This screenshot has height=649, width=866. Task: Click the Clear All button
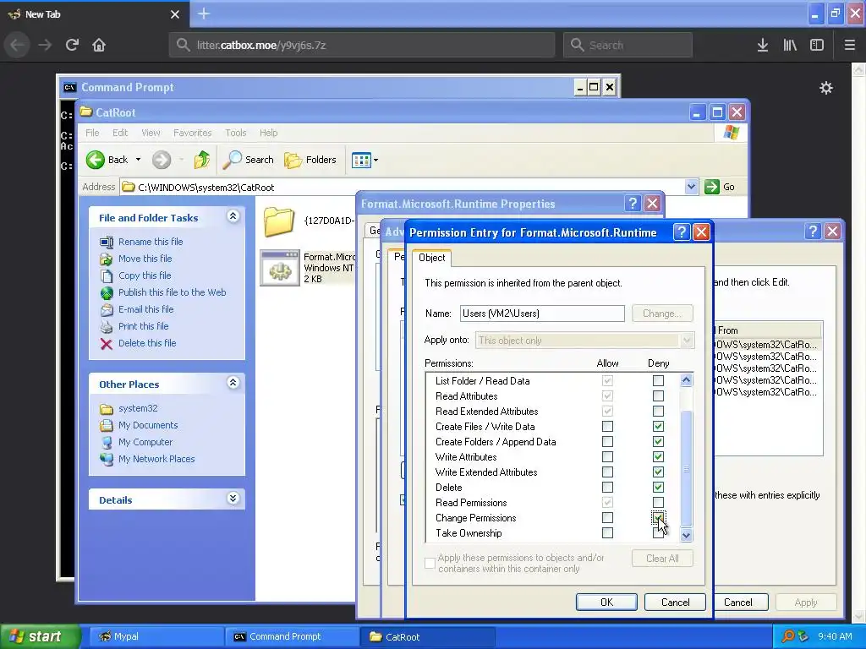tap(662, 559)
